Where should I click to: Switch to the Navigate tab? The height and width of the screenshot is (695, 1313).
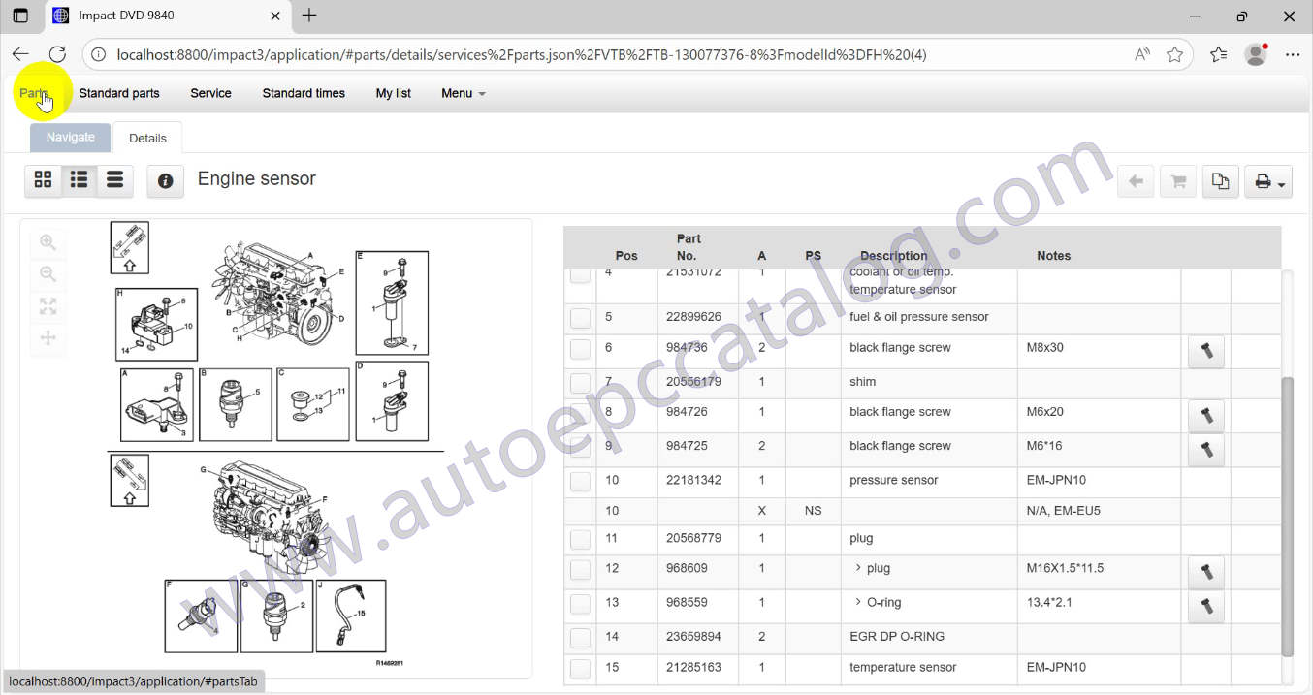click(70, 137)
